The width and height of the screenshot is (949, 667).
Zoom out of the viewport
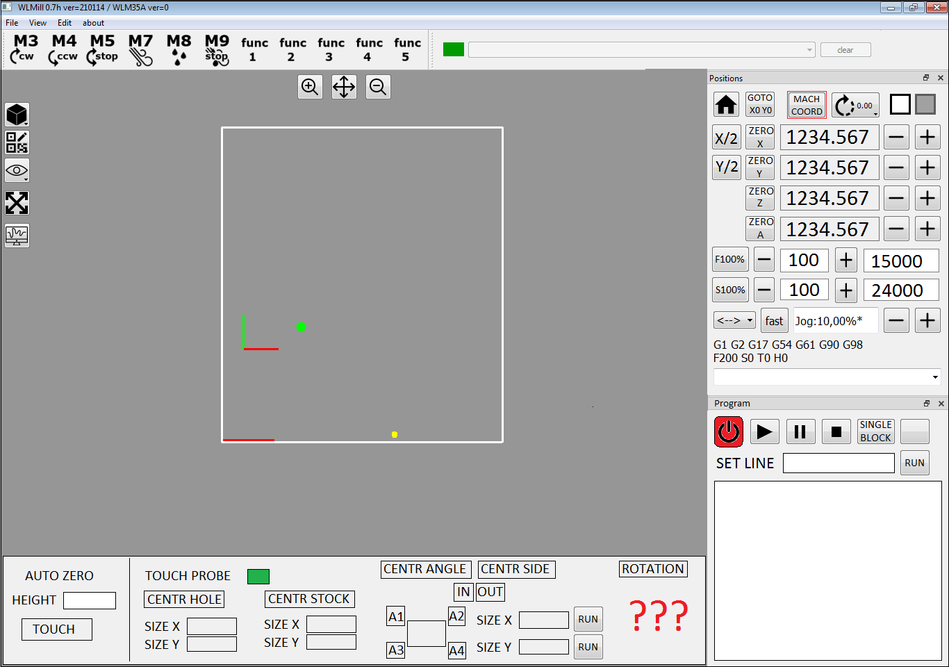click(x=378, y=87)
